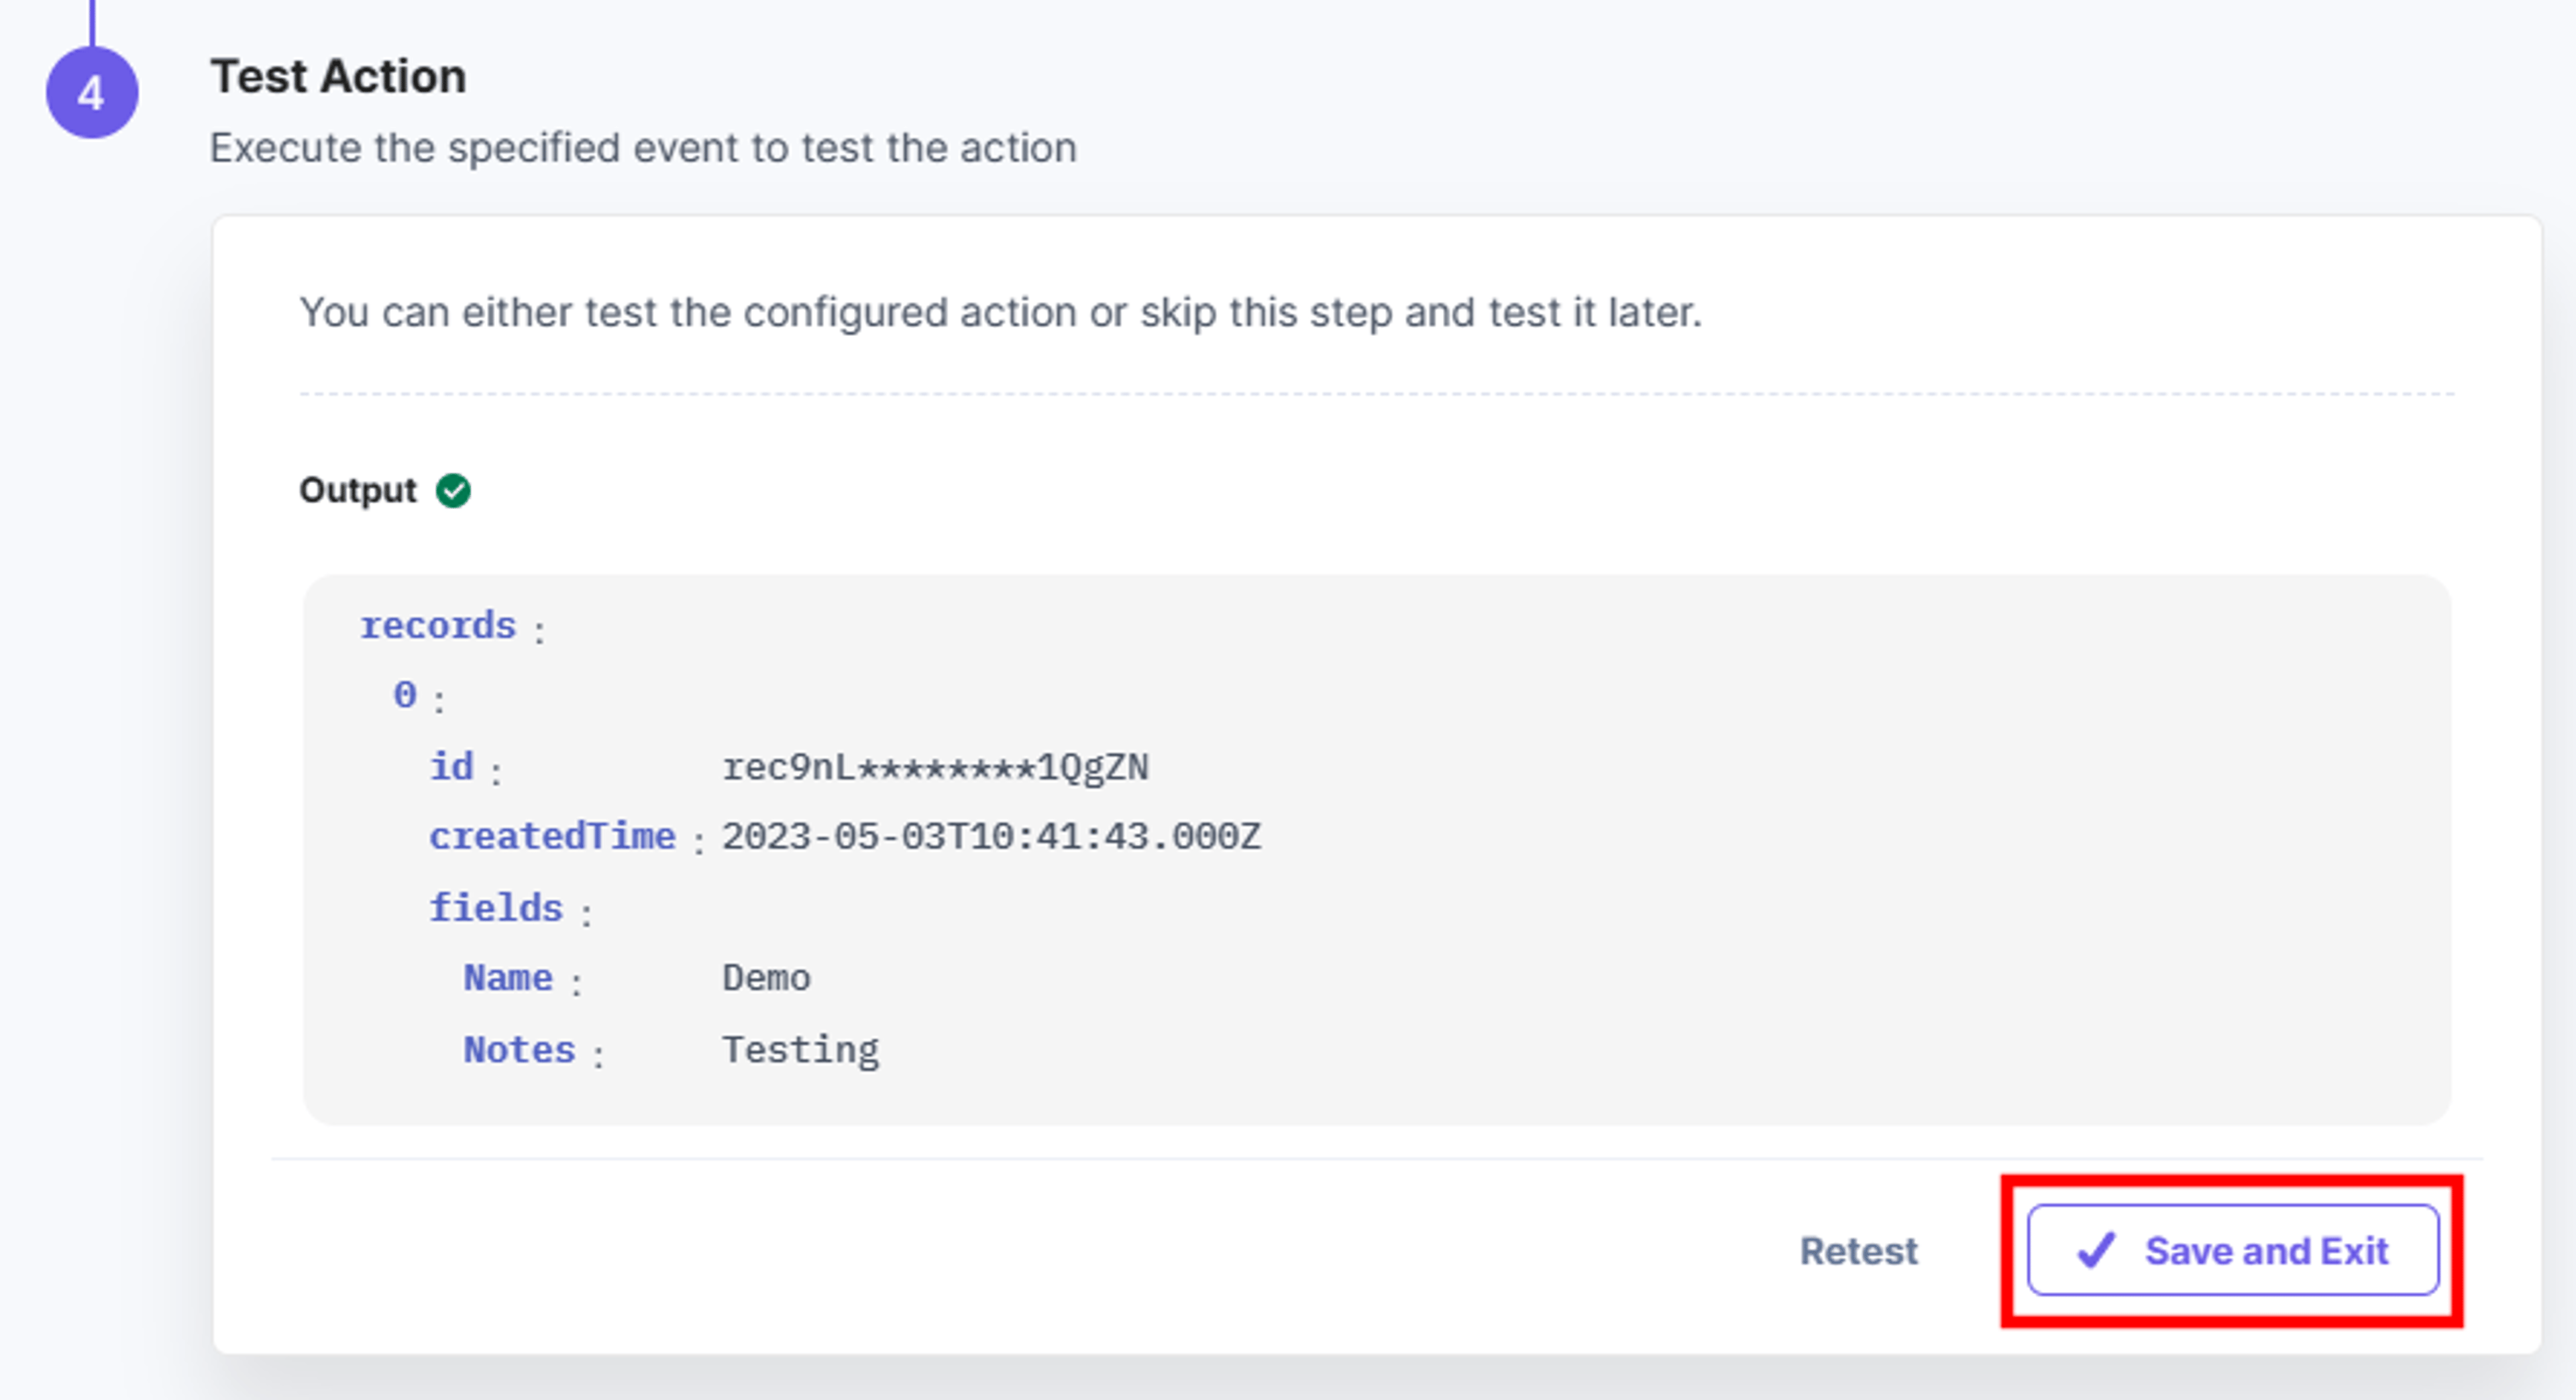
Task: Click the checkmark icon in Save and Exit
Action: 2095,1250
